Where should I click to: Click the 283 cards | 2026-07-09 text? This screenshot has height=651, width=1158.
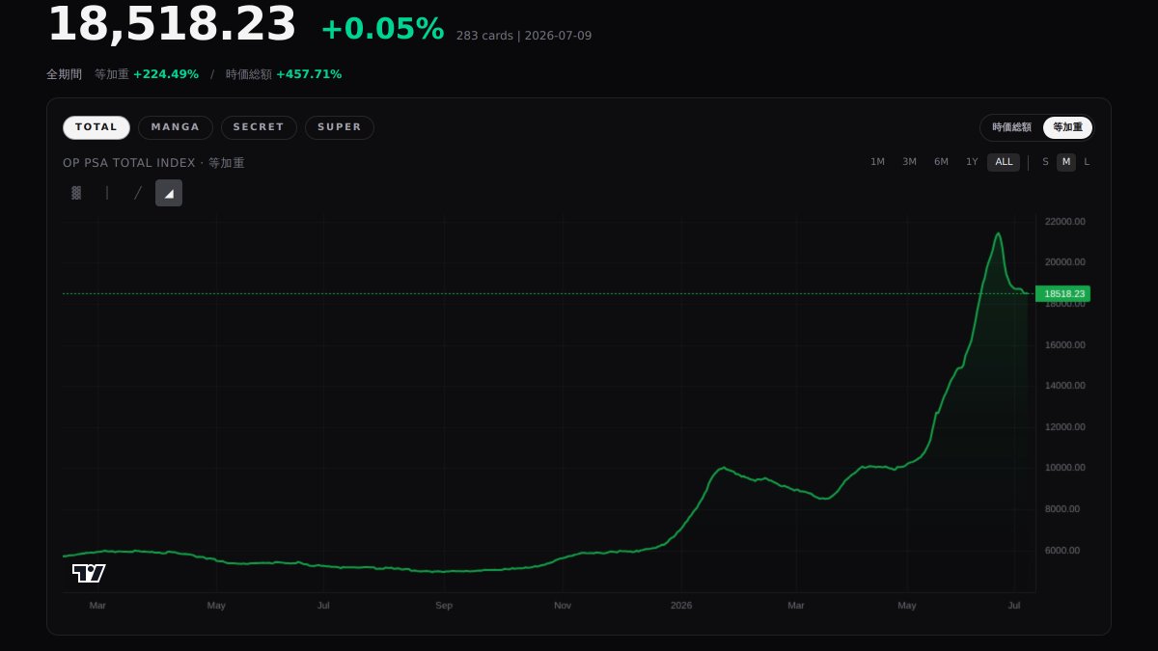click(524, 36)
